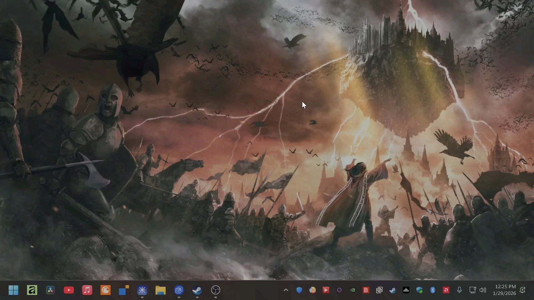Switch to the running asterisk-icon app
The height and width of the screenshot is (300, 534).
coord(142,290)
